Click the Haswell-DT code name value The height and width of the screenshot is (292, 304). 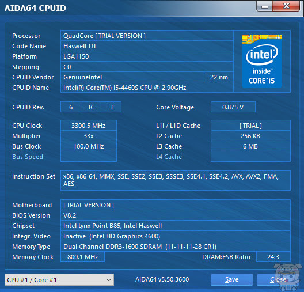click(147, 46)
